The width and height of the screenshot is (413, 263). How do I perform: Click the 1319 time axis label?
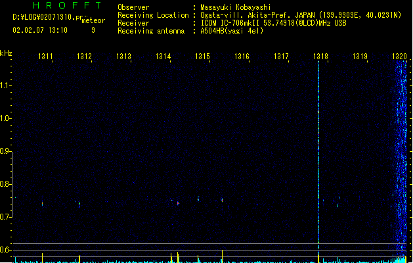pyautogui.click(x=360, y=56)
